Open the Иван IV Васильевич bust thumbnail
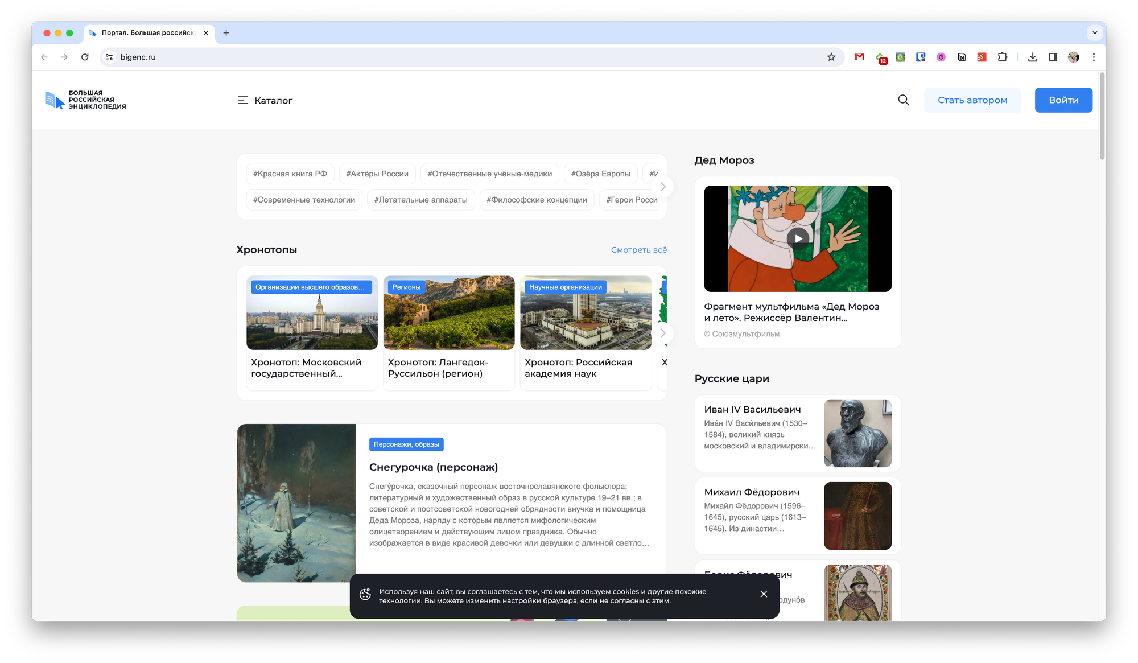The image size is (1138, 663). pos(857,433)
